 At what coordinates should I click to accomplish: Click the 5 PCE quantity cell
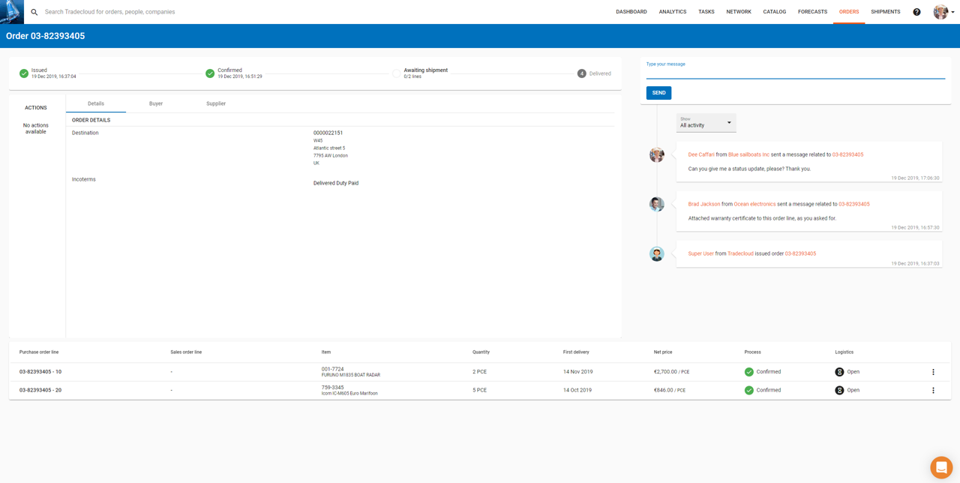click(479, 391)
